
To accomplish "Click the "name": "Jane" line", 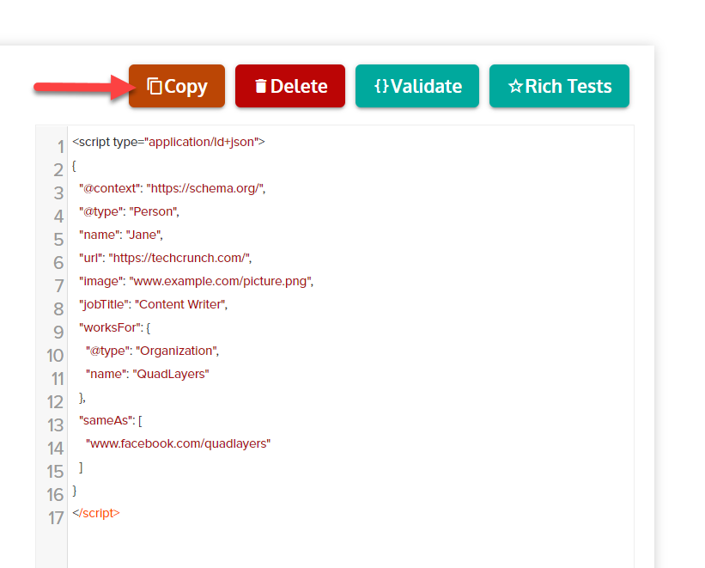I will point(120,235).
